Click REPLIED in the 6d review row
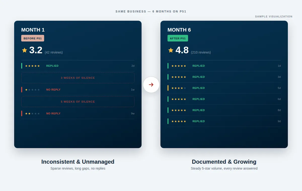Viewport: 302px width, 191px height. click(199, 99)
